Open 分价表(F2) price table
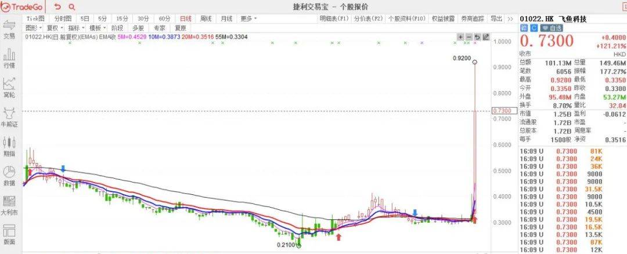This screenshot has width=627, height=254. (x=368, y=19)
